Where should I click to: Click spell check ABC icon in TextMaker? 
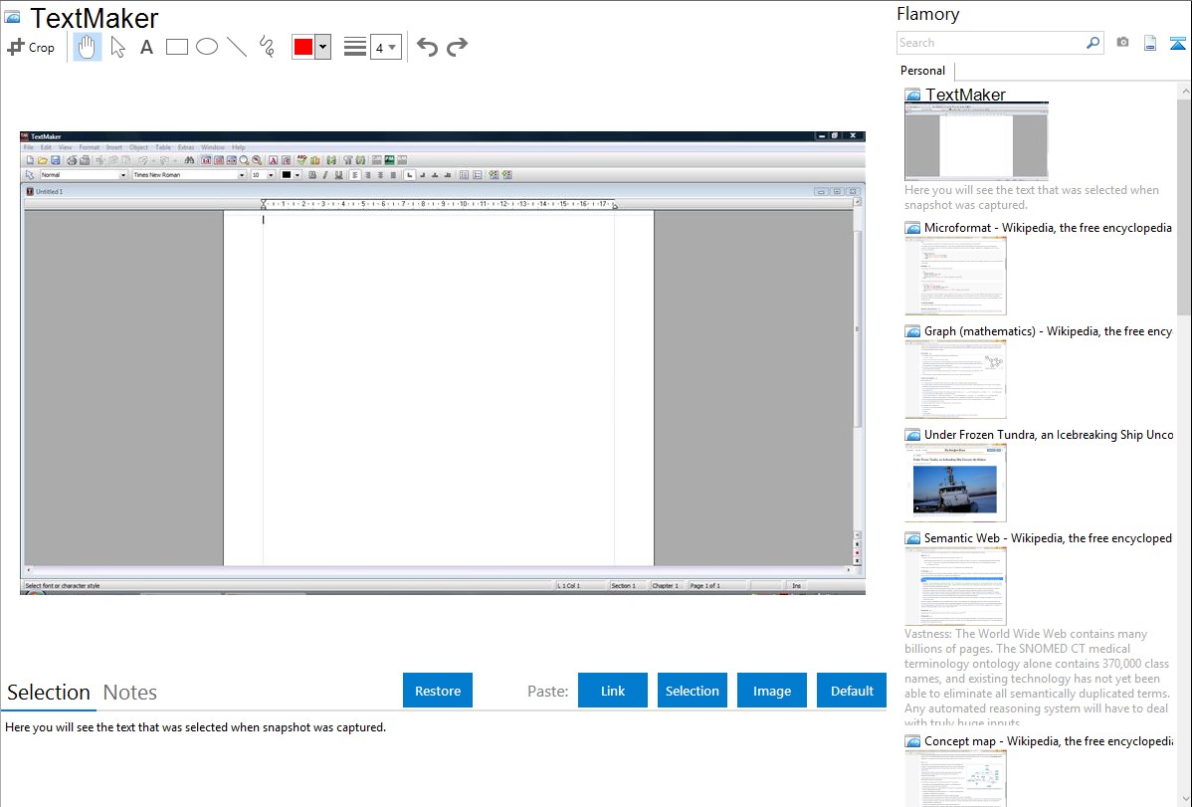pyautogui.click(x=301, y=160)
